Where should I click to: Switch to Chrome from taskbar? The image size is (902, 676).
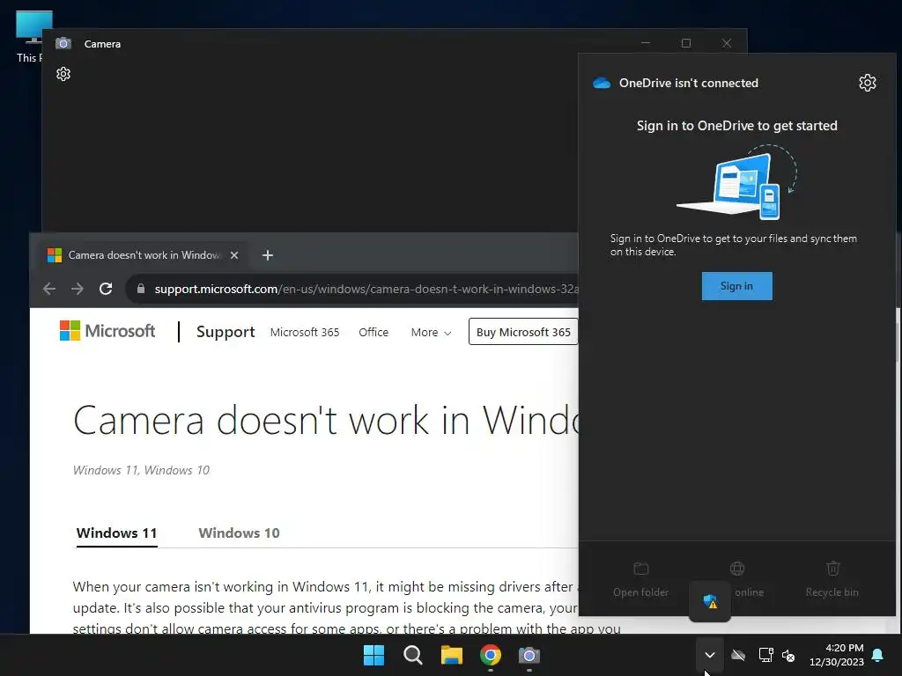pyautogui.click(x=490, y=655)
